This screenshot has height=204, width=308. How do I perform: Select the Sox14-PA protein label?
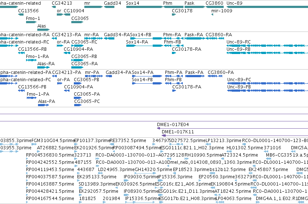[143, 72]
